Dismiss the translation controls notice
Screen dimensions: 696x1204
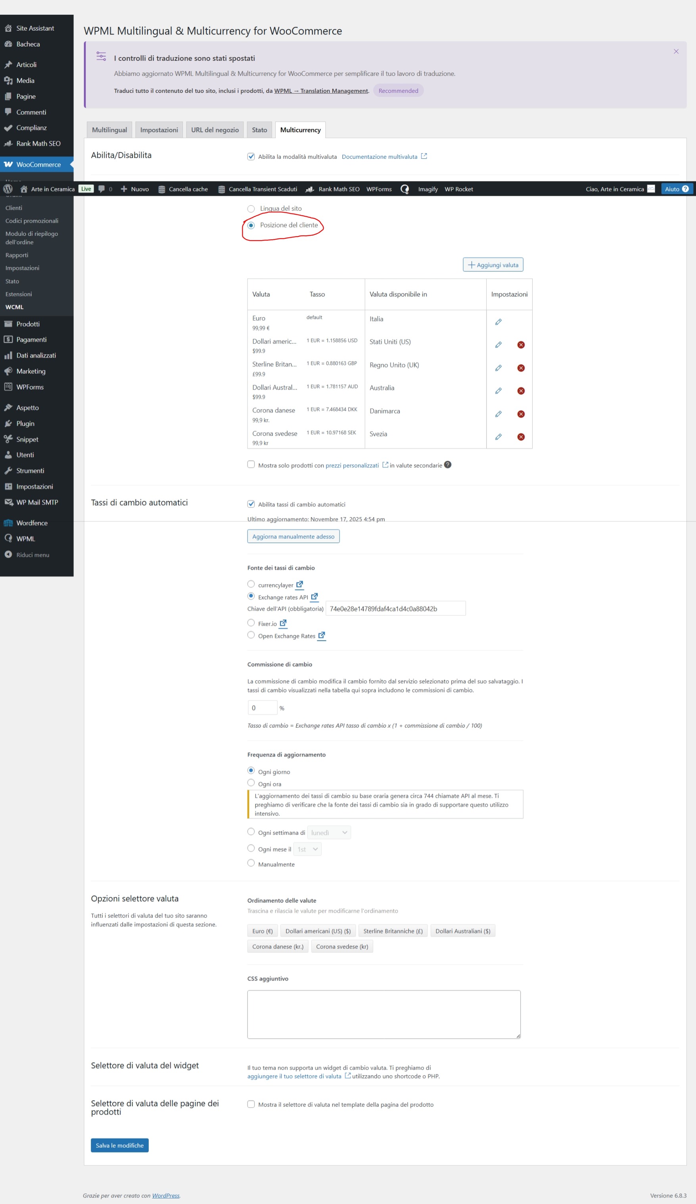coord(676,52)
